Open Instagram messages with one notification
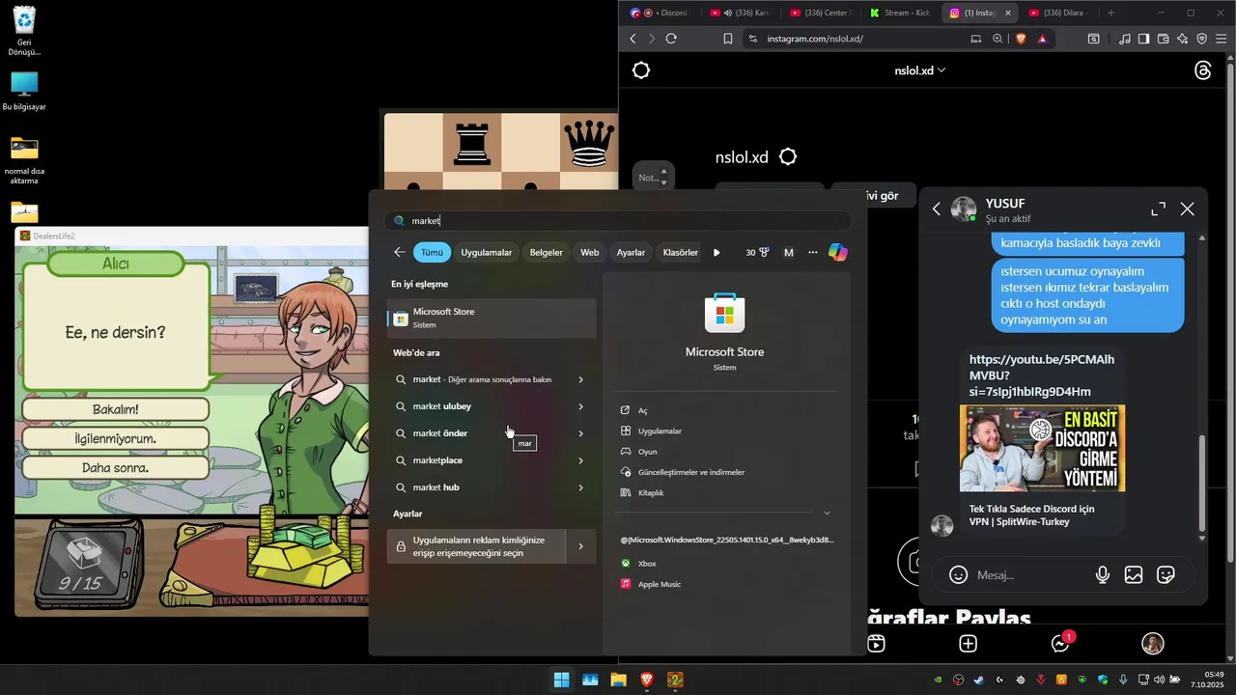 [x=1060, y=644]
